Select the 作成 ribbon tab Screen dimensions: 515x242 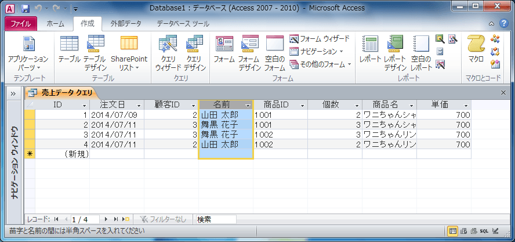(88, 24)
